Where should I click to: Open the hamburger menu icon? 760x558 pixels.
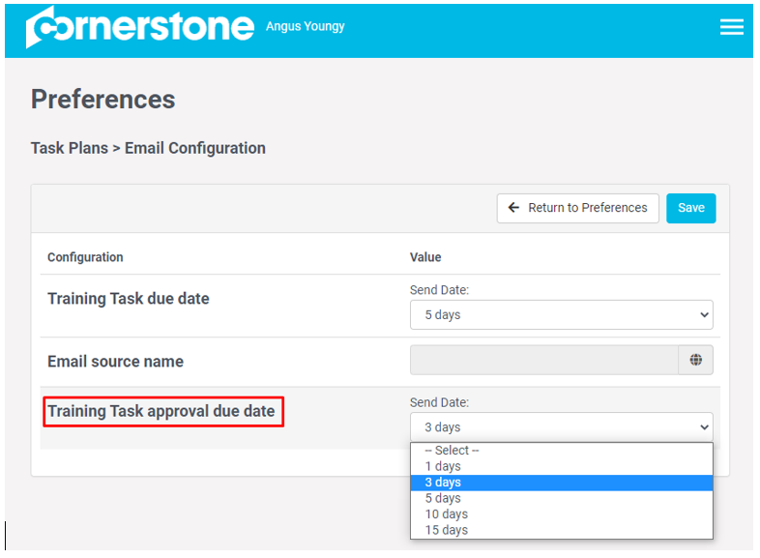(x=731, y=27)
